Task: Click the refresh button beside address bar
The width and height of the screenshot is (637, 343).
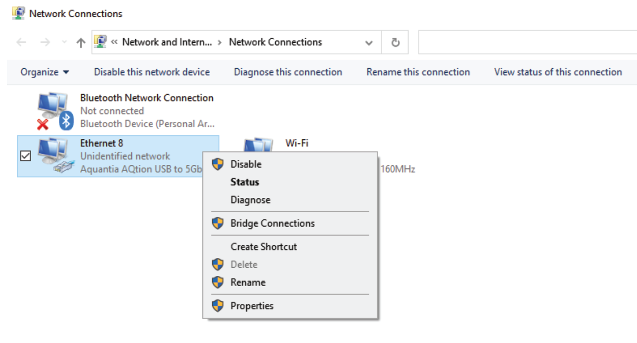Action: click(x=395, y=42)
